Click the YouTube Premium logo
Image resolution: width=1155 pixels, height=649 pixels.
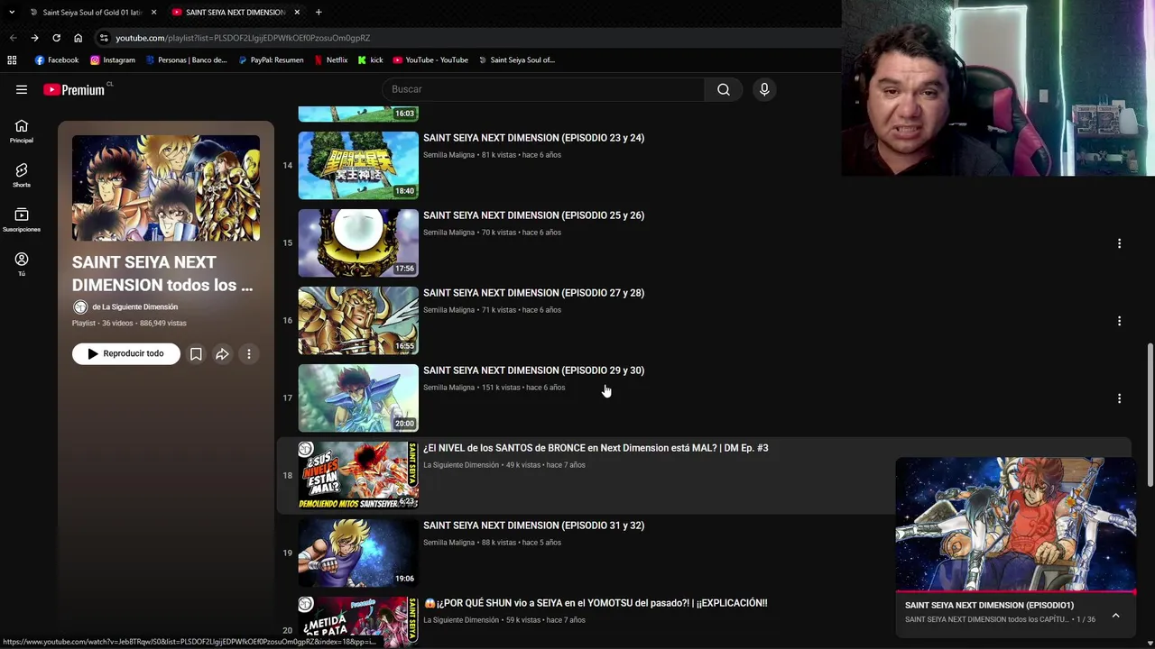click(77, 89)
